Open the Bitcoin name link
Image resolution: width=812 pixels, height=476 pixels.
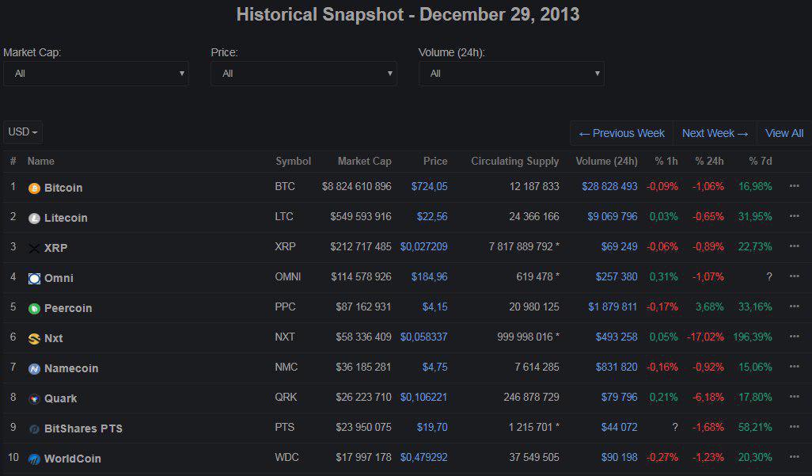pyautogui.click(x=63, y=188)
